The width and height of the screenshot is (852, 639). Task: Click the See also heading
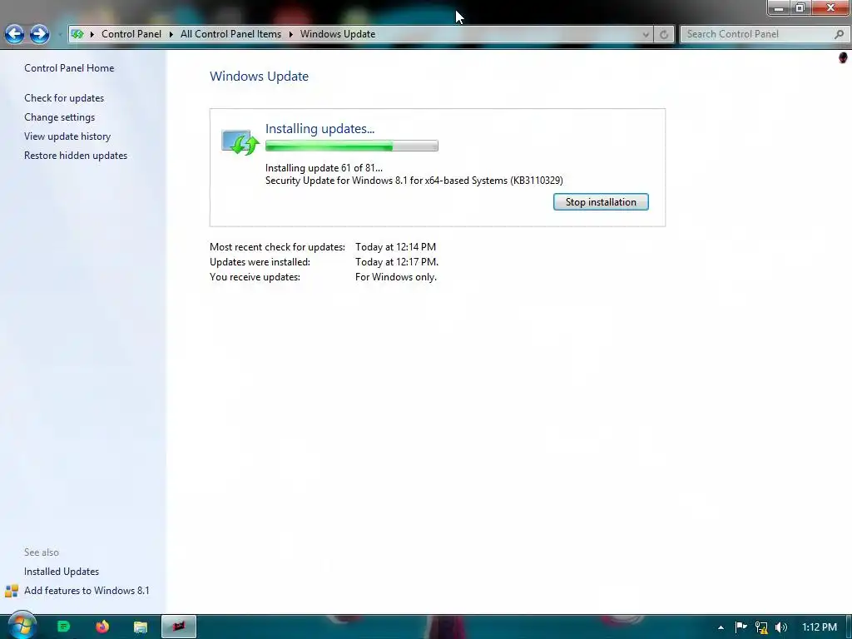[x=42, y=552]
